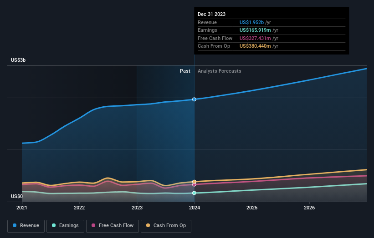Click the orange Cash From Op data point
The height and width of the screenshot is (238, 374).
coord(194,182)
